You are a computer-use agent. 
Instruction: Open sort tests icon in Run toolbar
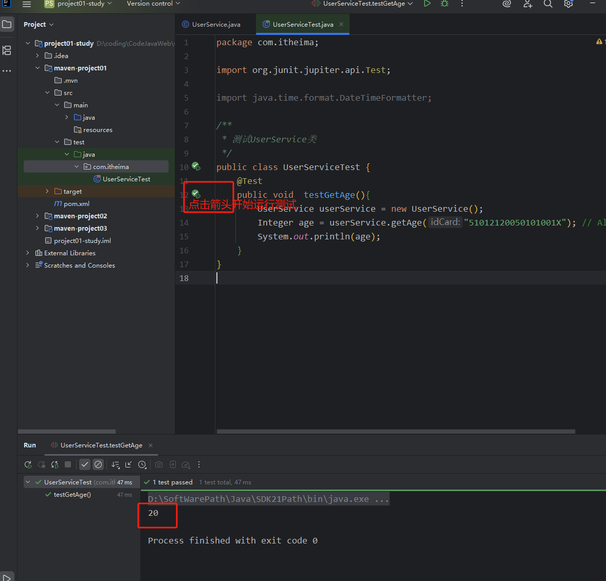(116, 465)
